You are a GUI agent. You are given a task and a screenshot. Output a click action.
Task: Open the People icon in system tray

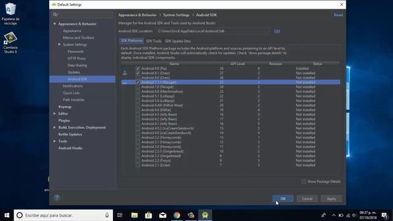324,215
